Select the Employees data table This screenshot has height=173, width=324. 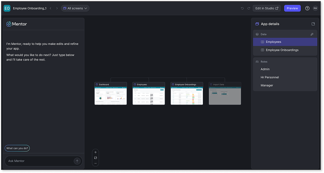285,42
